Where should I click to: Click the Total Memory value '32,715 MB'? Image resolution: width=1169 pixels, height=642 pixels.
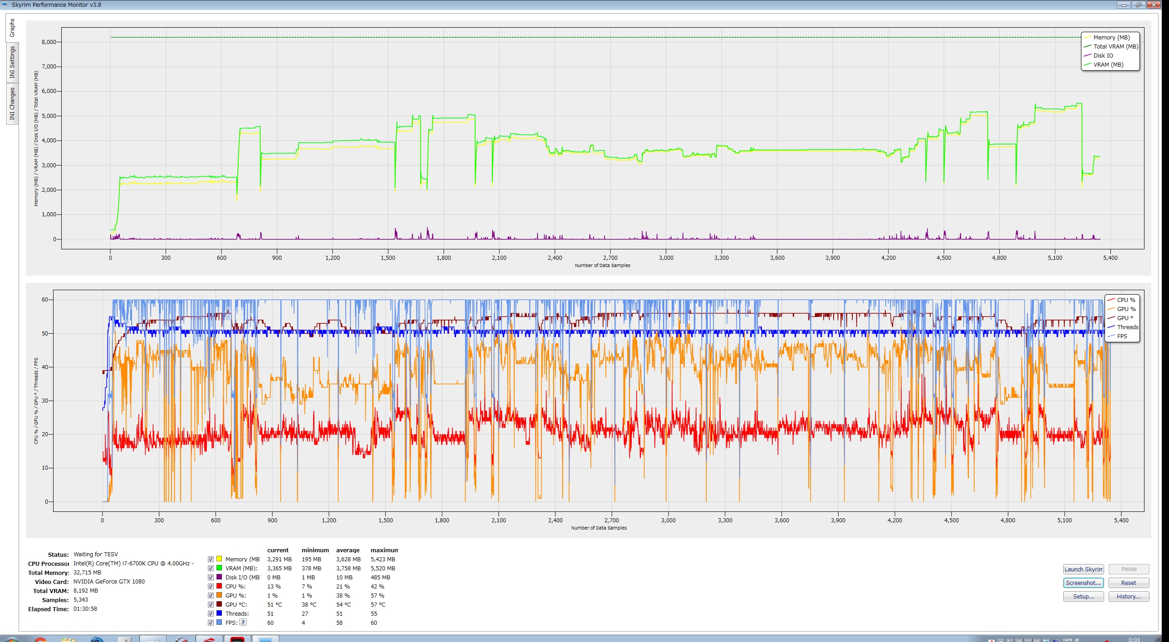tap(87, 572)
